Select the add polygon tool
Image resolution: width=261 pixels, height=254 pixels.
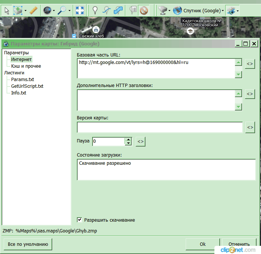point(118,10)
